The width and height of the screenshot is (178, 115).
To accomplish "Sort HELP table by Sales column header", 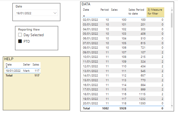I will click(36, 65).
